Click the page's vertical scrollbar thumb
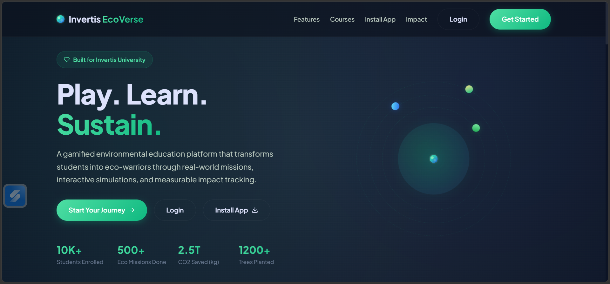 click(607, 24)
